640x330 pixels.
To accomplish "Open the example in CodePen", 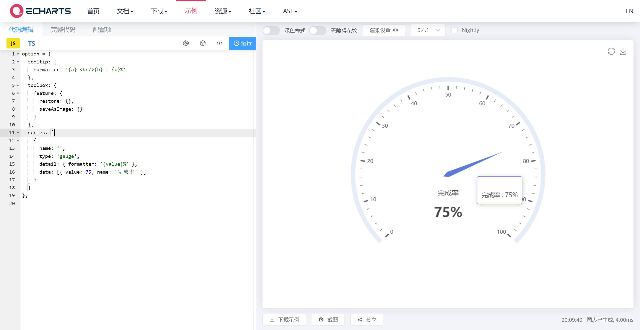I will 186,43.
